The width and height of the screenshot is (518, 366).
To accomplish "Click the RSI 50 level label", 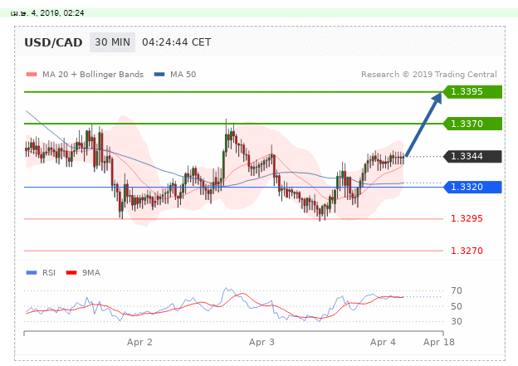I will pyautogui.click(x=457, y=306).
